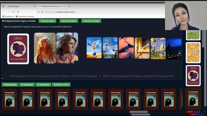Screen dimensions: 207x116
Task: Click the Перемешать button
Action: (10, 84)
